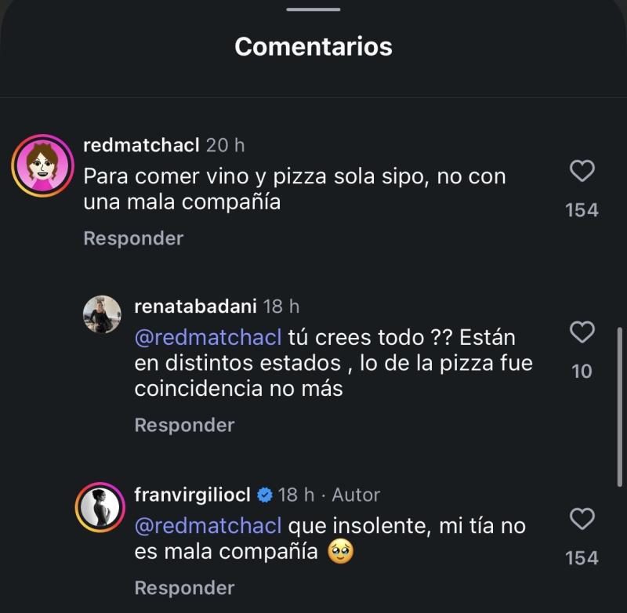Like redmatchacl's comment with the heart
627x613 pixels.
pyautogui.click(x=582, y=171)
